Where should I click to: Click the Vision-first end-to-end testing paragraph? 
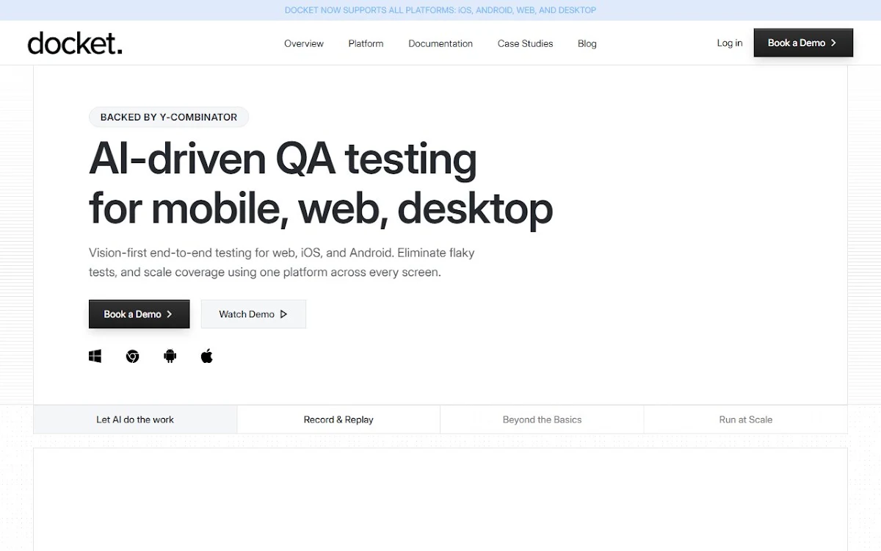coord(282,262)
